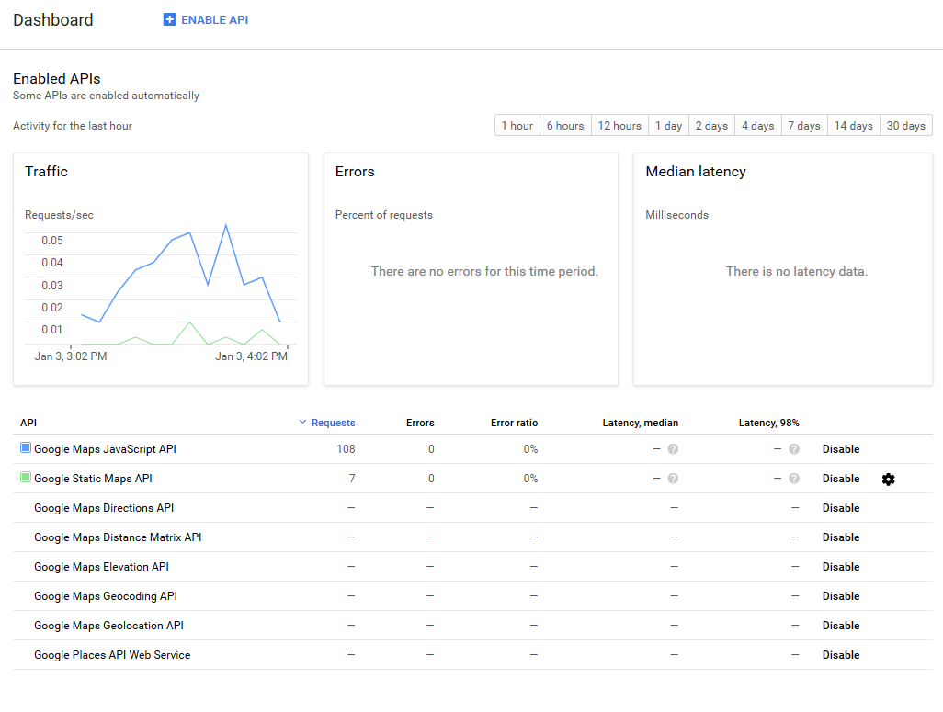The height and width of the screenshot is (712, 943).
Task: Click the ENABLE API link
Action: pyautogui.click(x=215, y=20)
